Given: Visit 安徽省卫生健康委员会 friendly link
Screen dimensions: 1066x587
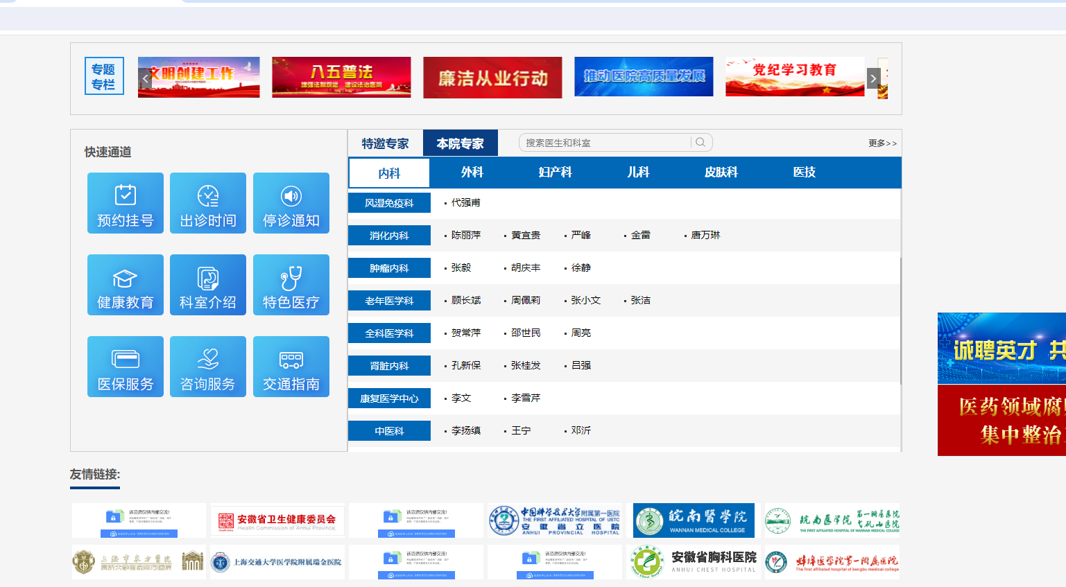Looking at the screenshot, I should click(x=277, y=520).
